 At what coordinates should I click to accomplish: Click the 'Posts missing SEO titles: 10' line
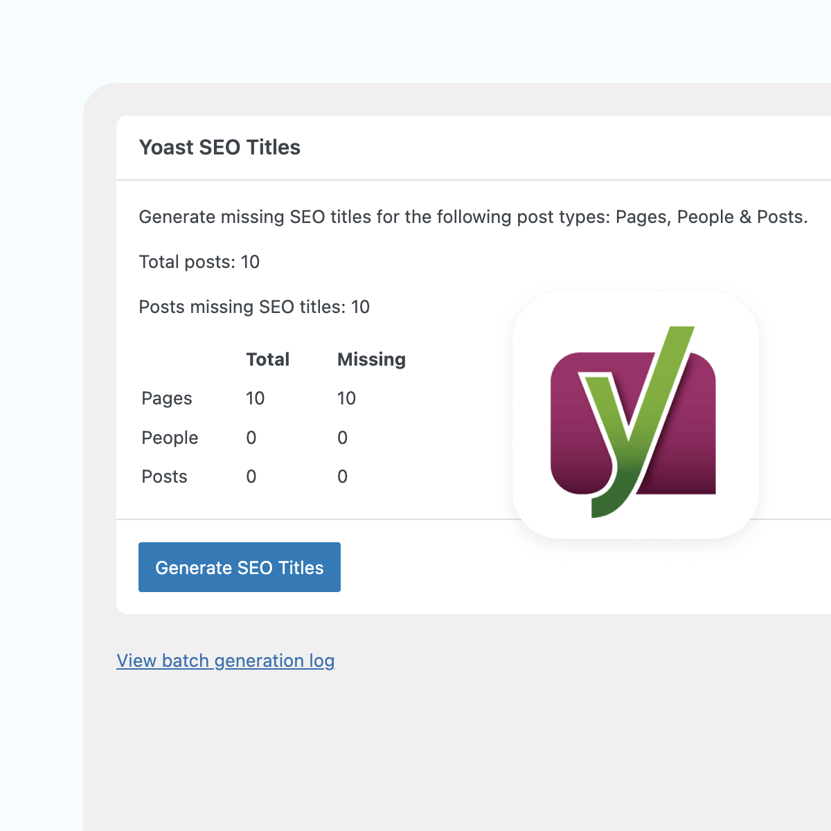coord(254,307)
